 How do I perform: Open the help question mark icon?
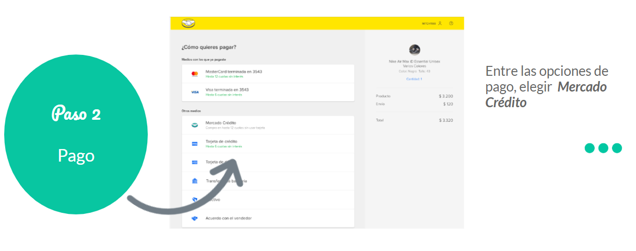pyautogui.click(x=451, y=24)
